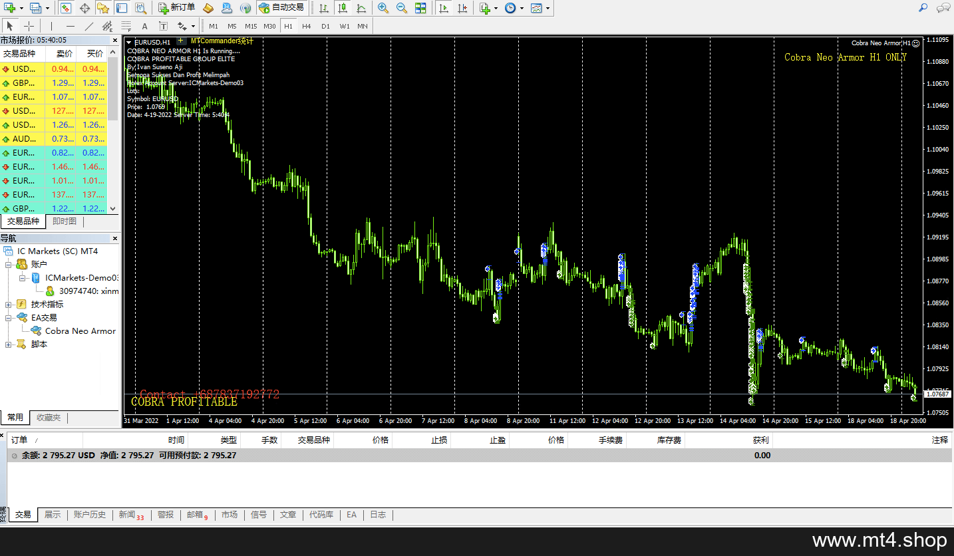954x556 pixels.
Task: Select the cursor arrow tool
Action: coord(11,26)
